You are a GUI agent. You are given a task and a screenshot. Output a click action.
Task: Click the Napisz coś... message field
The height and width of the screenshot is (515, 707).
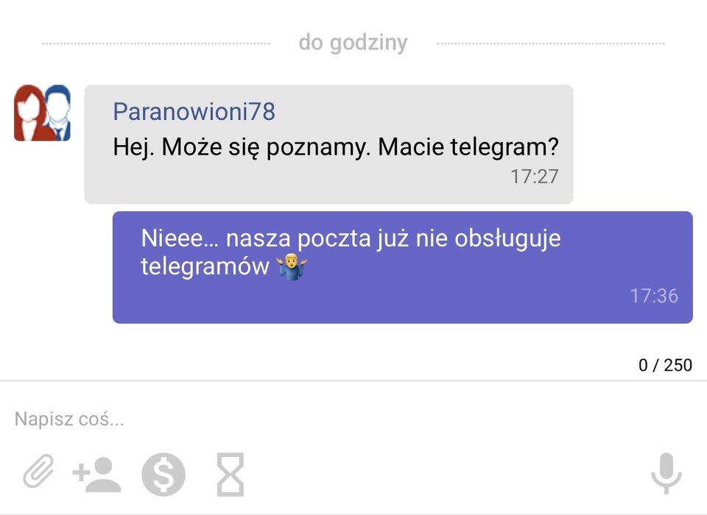[353, 419]
